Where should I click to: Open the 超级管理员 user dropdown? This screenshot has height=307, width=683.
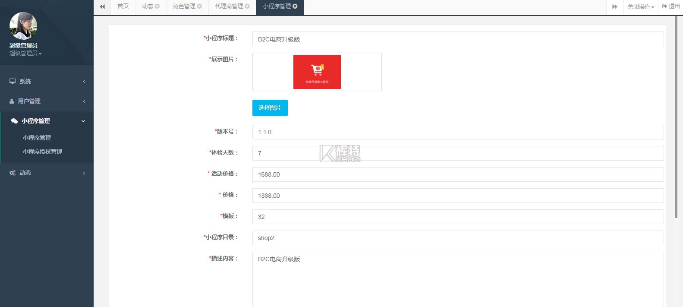[x=25, y=54]
